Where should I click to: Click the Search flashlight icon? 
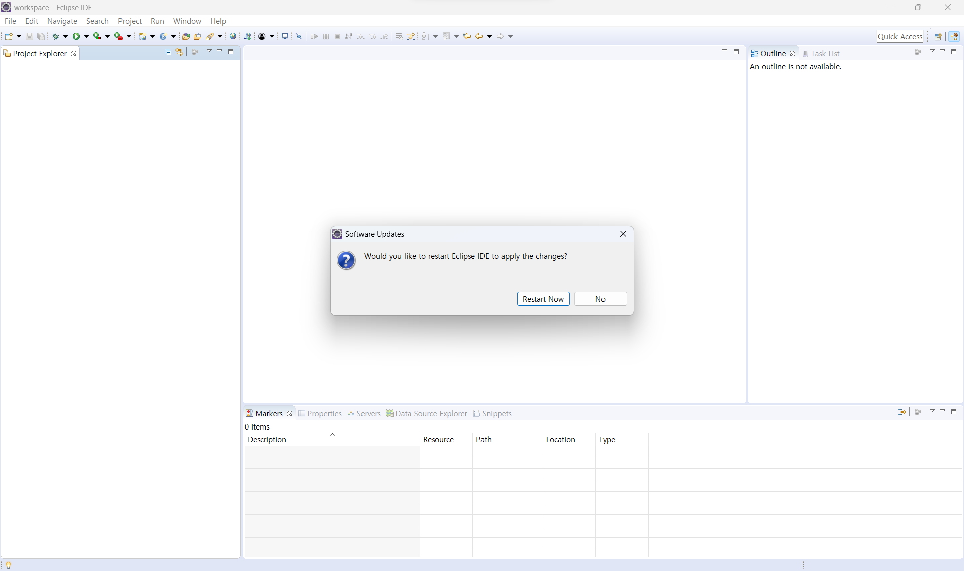210,36
